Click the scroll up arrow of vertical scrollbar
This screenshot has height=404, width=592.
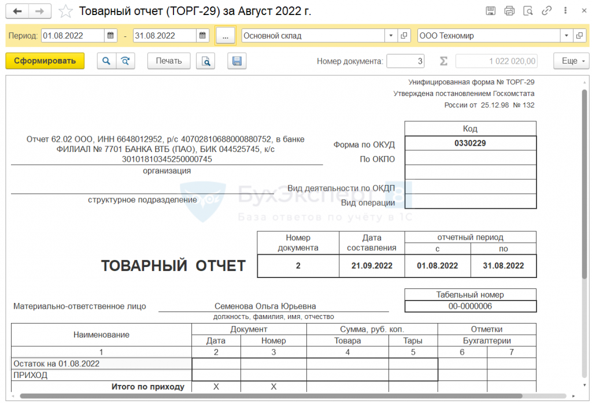(584, 82)
